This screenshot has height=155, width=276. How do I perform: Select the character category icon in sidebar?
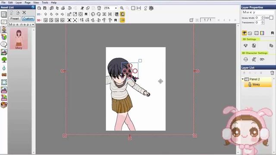[x=4, y=29]
